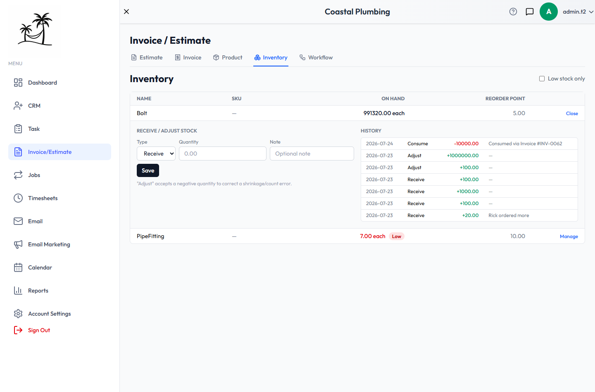
Task: Click the ON HAND column header
Action: click(393, 99)
